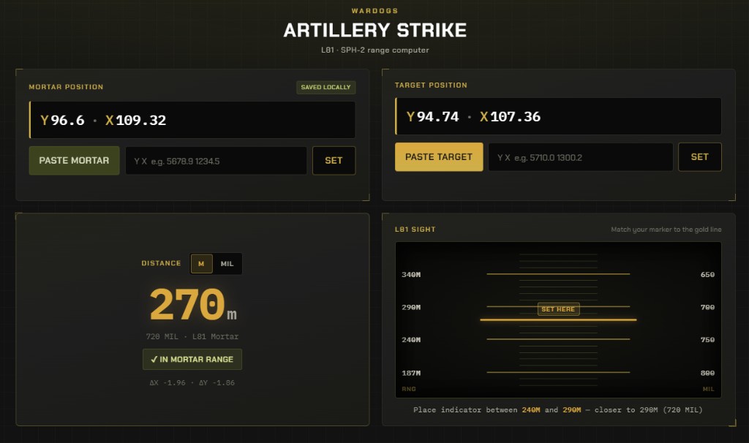Click the 650 mil label
The width and height of the screenshot is (749, 443).
[x=707, y=274]
